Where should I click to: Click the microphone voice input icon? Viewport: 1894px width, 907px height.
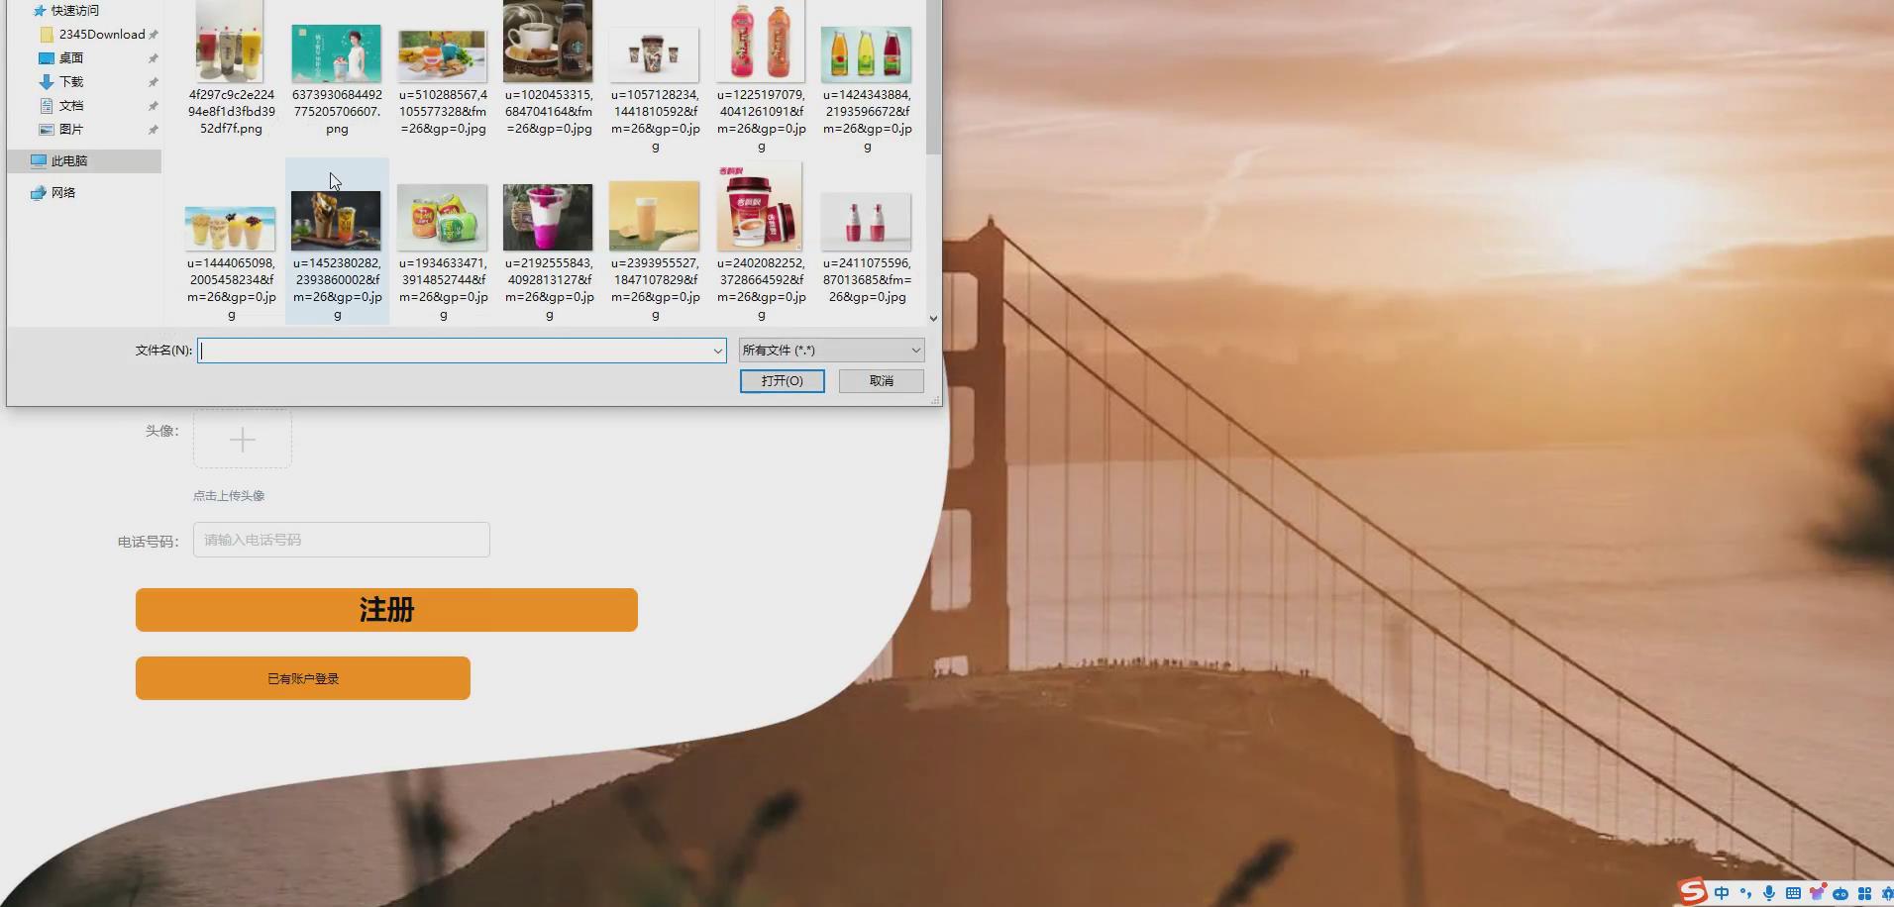pyautogui.click(x=1769, y=893)
